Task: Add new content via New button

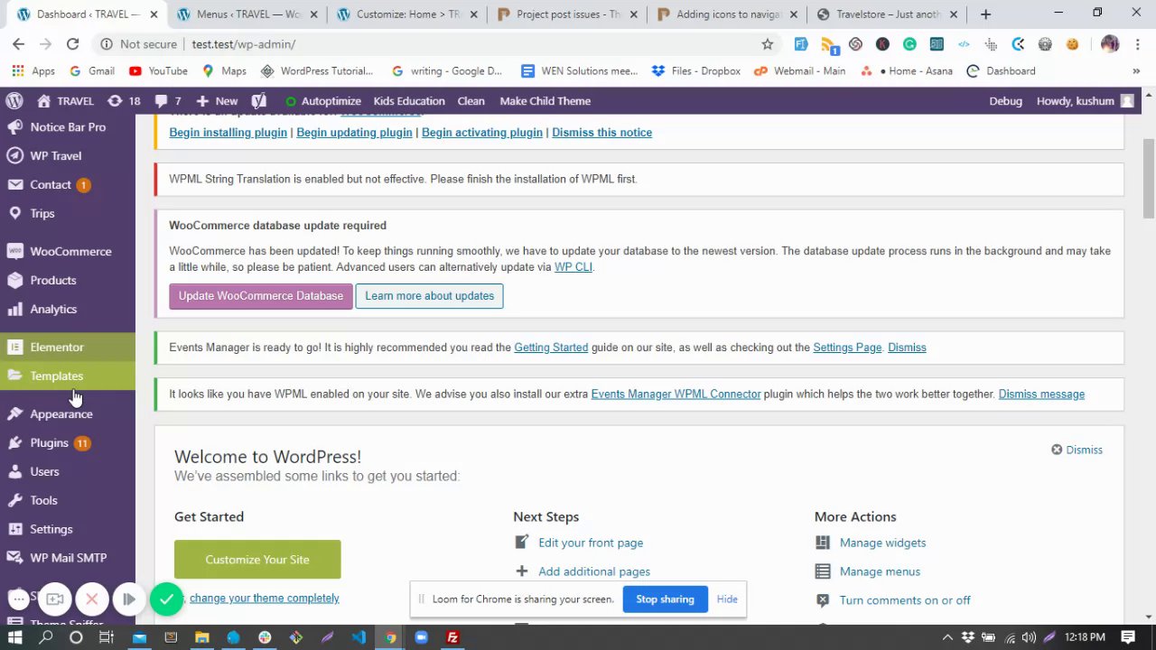Action: tap(217, 101)
